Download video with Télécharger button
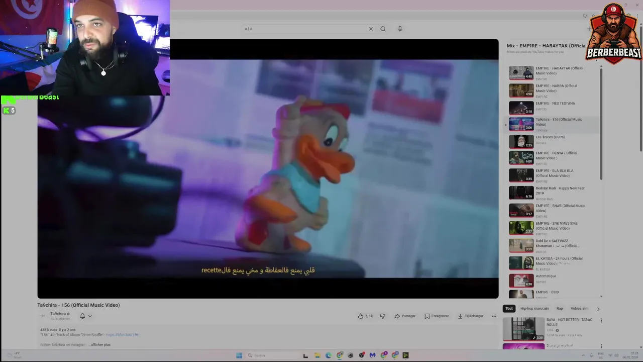Image resolution: width=643 pixels, height=362 pixels. tap(470, 316)
